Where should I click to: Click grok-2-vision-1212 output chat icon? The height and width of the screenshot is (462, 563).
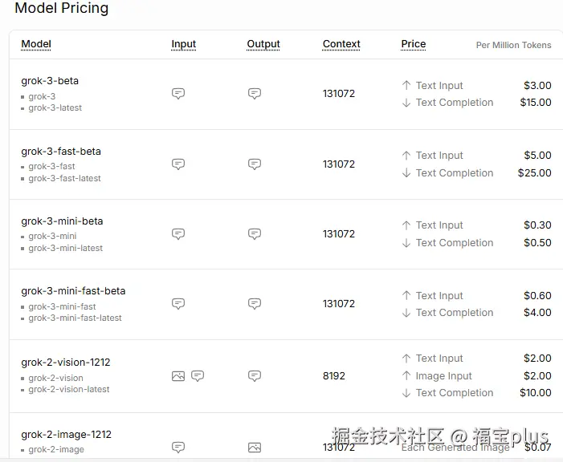255,376
